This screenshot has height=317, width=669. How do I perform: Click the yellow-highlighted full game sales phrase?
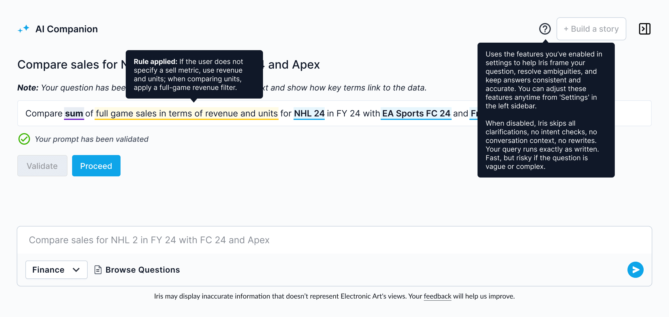[187, 114]
